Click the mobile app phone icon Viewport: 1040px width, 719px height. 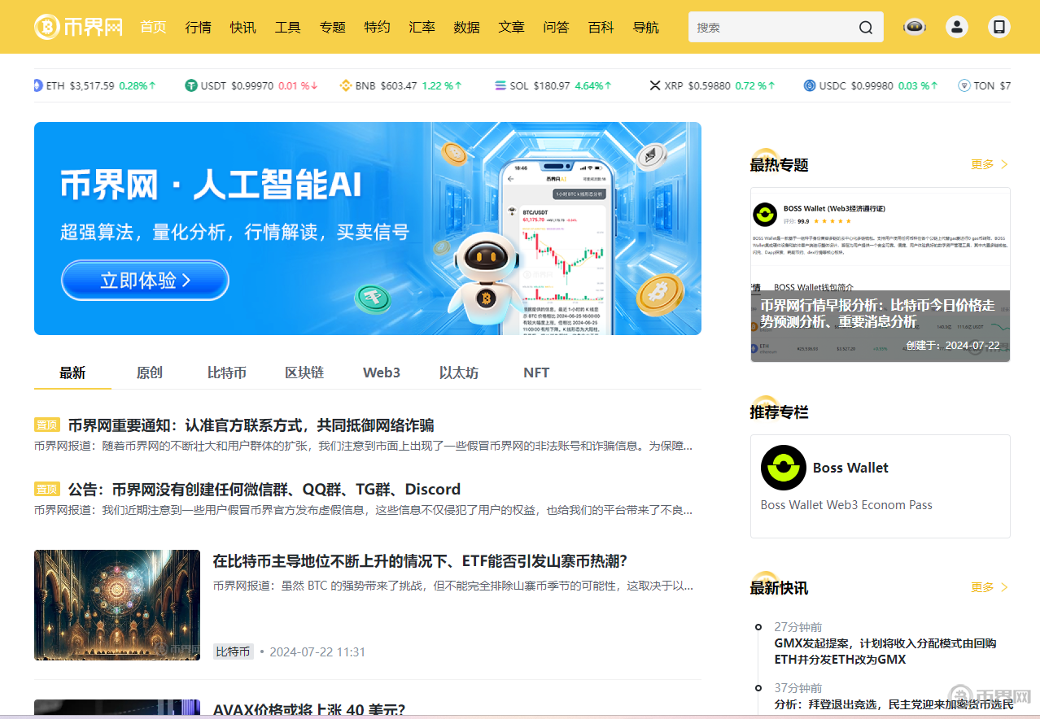(999, 27)
